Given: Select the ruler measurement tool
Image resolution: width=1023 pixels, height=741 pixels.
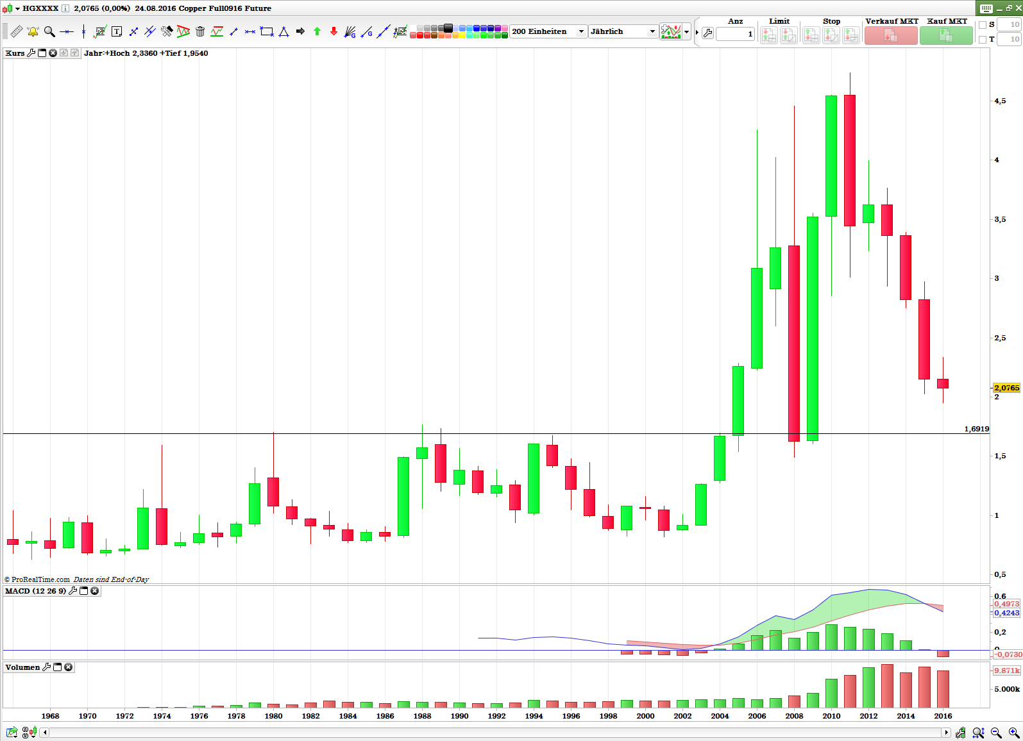Looking at the screenshot, I should [16, 31].
